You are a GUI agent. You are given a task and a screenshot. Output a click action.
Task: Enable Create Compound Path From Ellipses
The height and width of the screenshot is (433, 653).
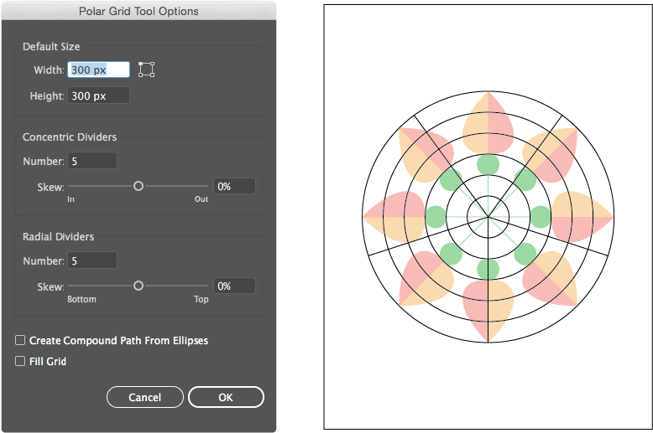[x=20, y=341]
